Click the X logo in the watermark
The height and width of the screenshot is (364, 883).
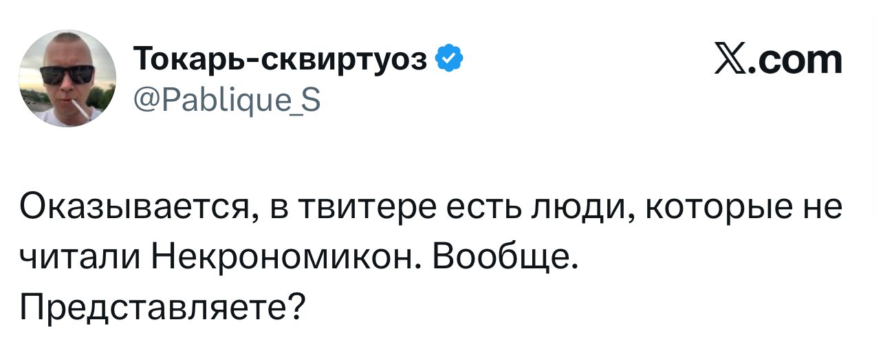point(734,61)
